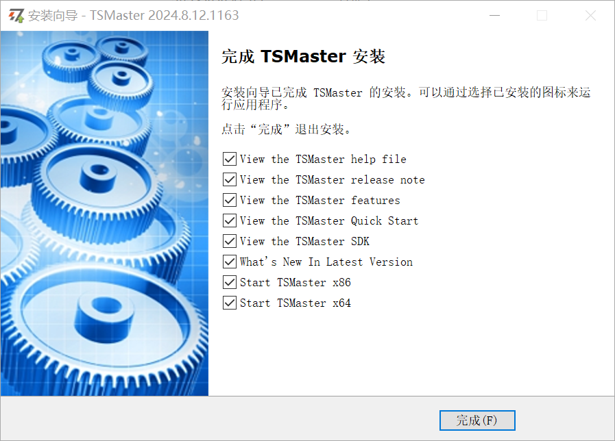Screen dimensions: 615x441
Task: Click the 完成 TSMaster 安装 heading
Action: [303, 56]
